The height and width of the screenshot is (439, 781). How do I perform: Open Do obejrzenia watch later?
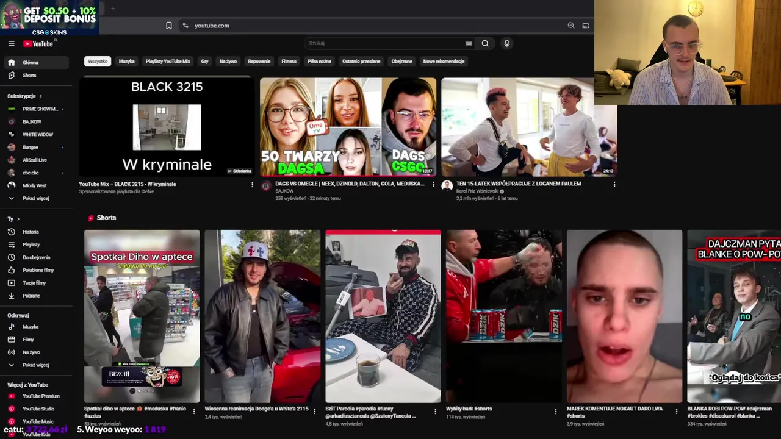37,257
